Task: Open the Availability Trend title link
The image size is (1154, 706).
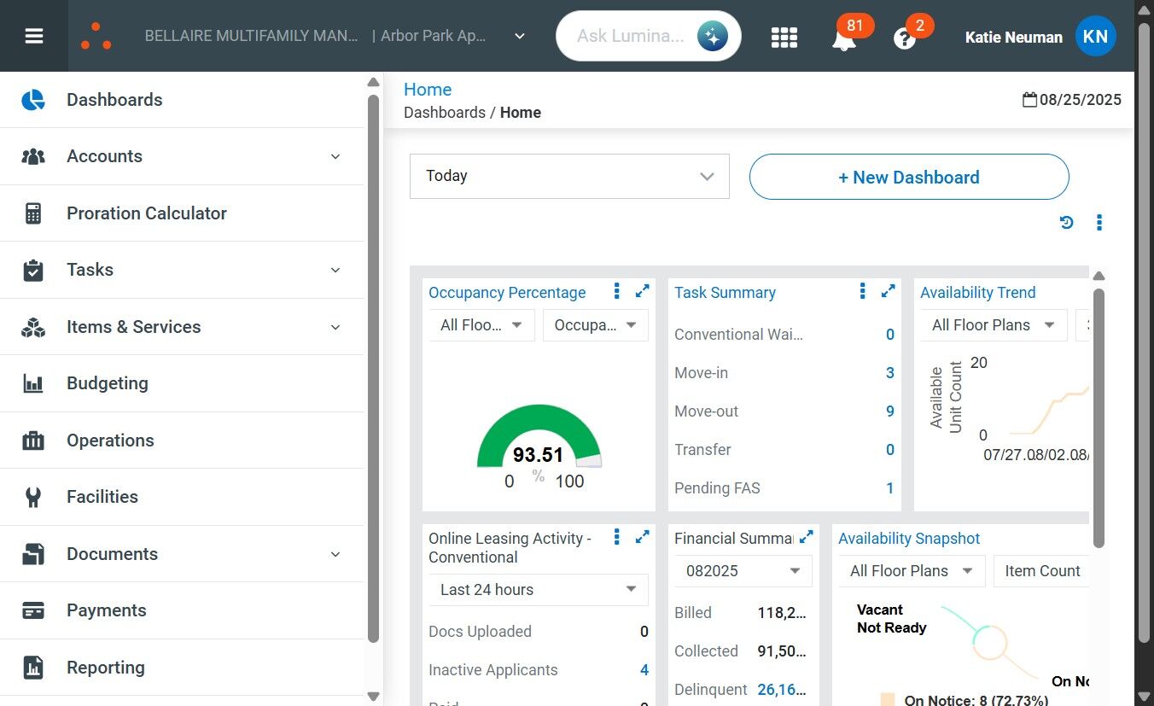Action: pos(977,293)
